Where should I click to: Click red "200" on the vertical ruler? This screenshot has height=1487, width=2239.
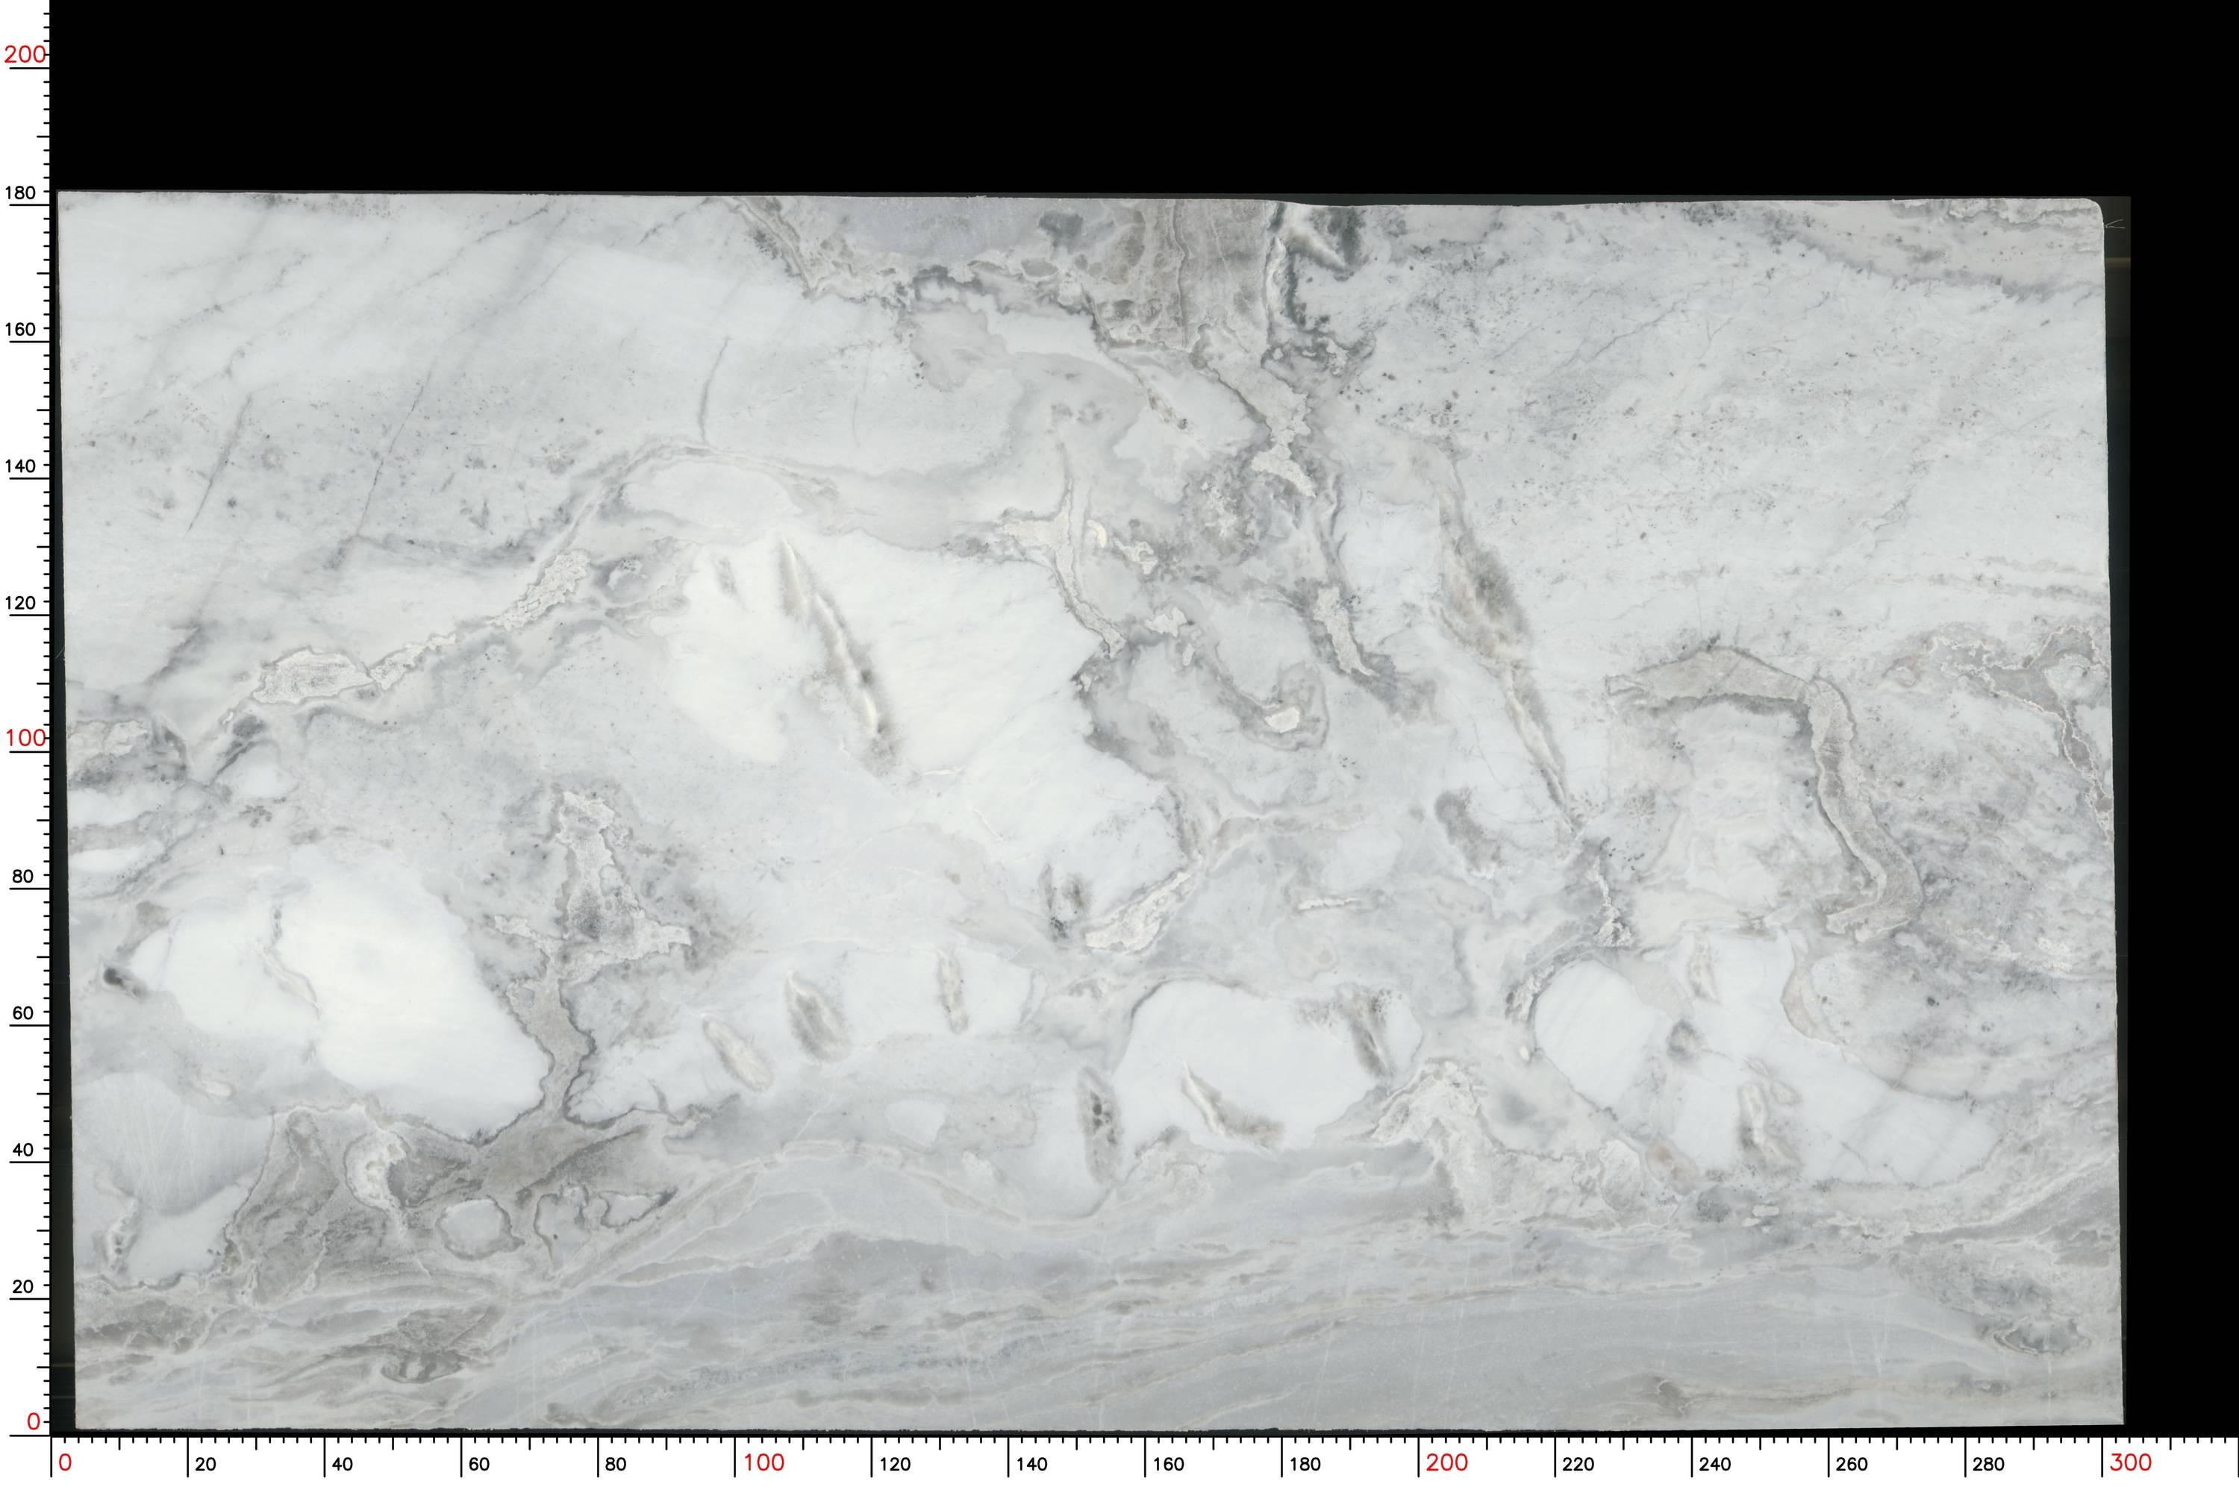pos(25,54)
